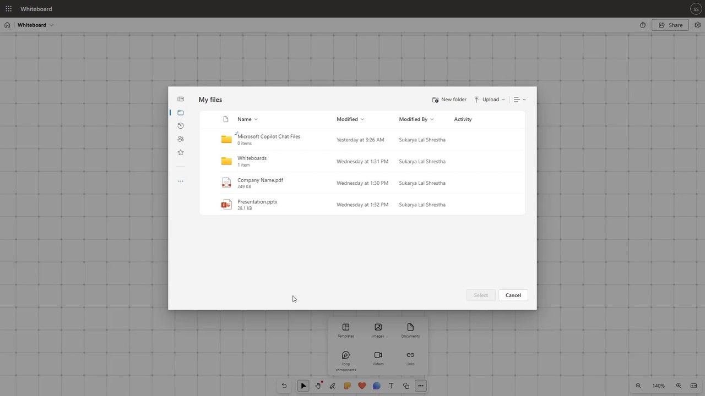The height and width of the screenshot is (396, 705).
Task: Open Whiteboard settings gear
Action: coord(698,25)
